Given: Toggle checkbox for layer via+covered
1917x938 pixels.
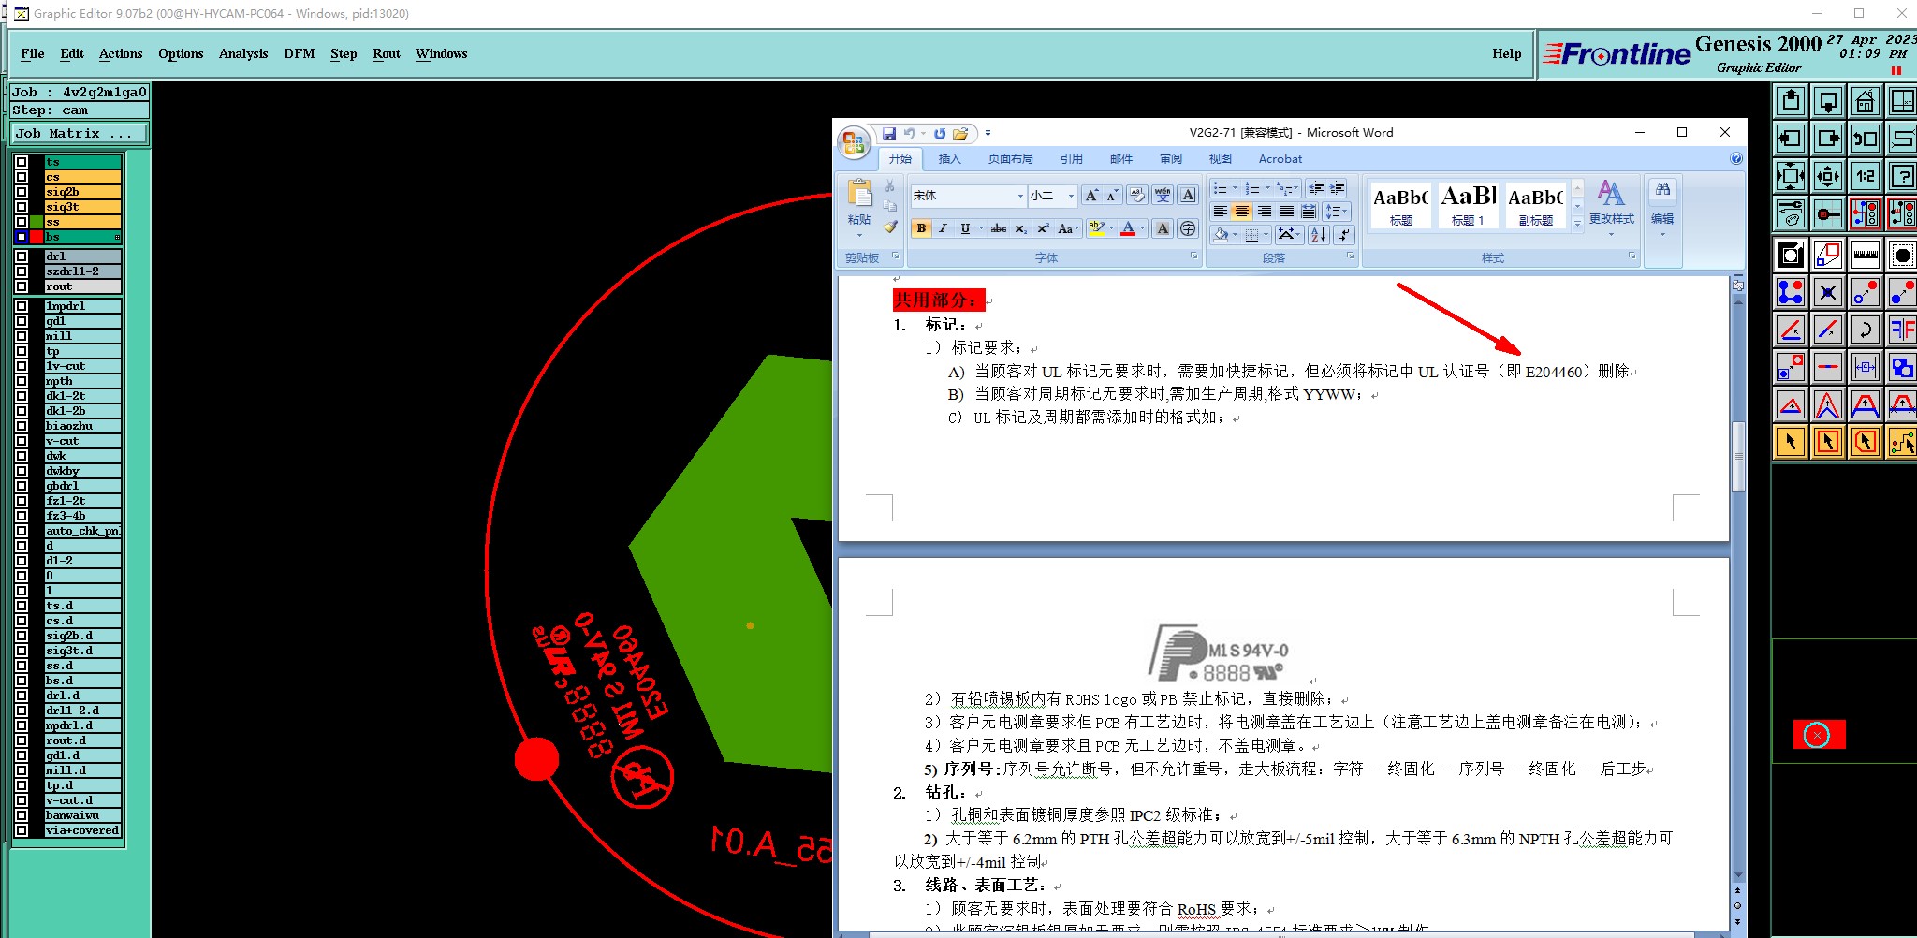Looking at the screenshot, I should (22, 830).
